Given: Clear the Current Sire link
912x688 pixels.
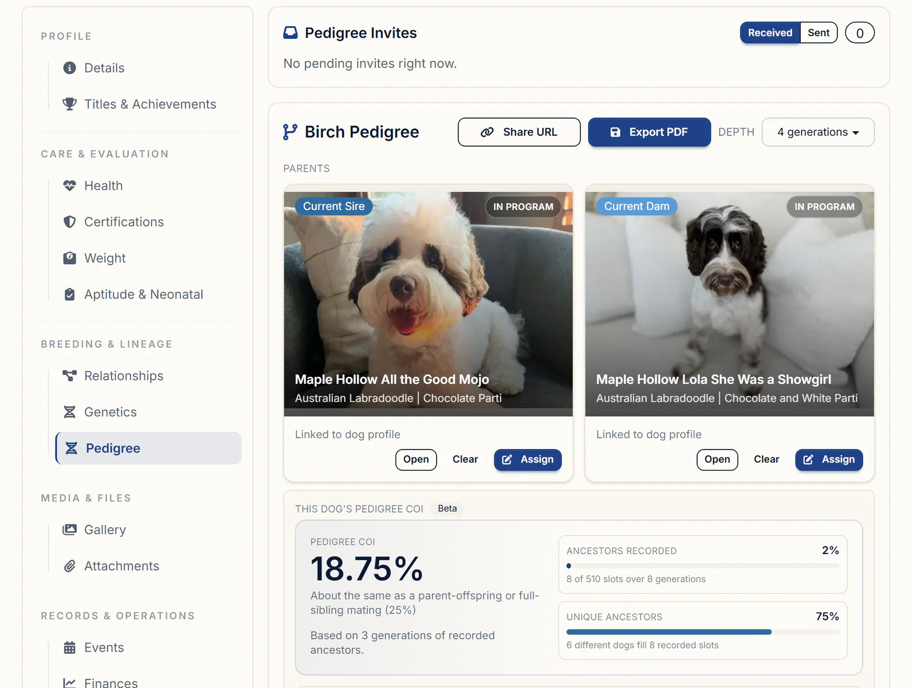Looking at the screenshot, I should point(465,459).
